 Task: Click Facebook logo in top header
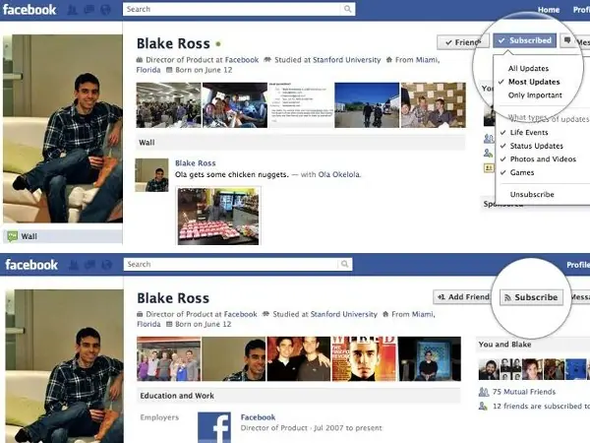pyautogui.click(x=29, y=10)
